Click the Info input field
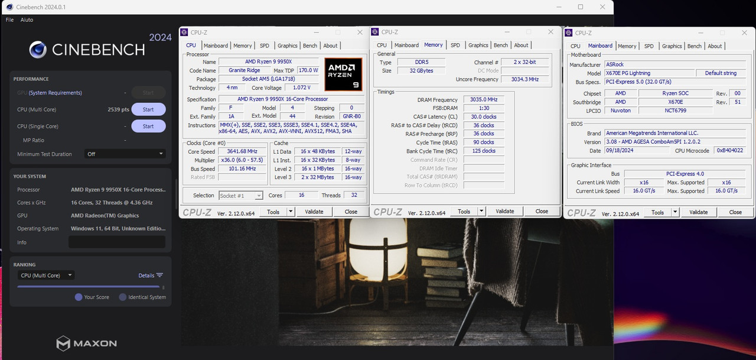 [x=117, y=242]
